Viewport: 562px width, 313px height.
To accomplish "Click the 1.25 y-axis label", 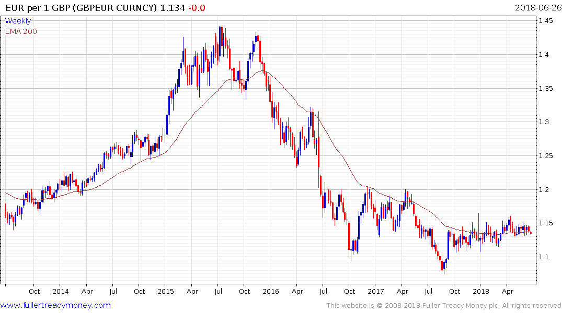I will point(546,155).
